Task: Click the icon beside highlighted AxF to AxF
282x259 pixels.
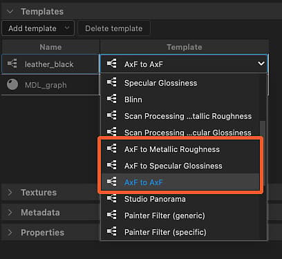Action: [112, 182]
